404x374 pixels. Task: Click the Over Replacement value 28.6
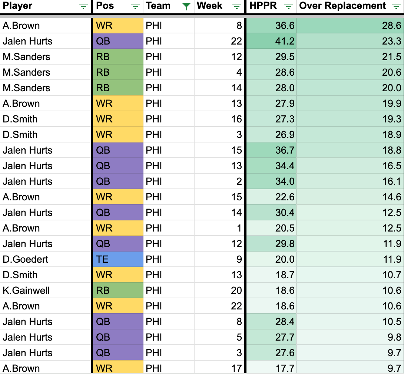[350, 26]
